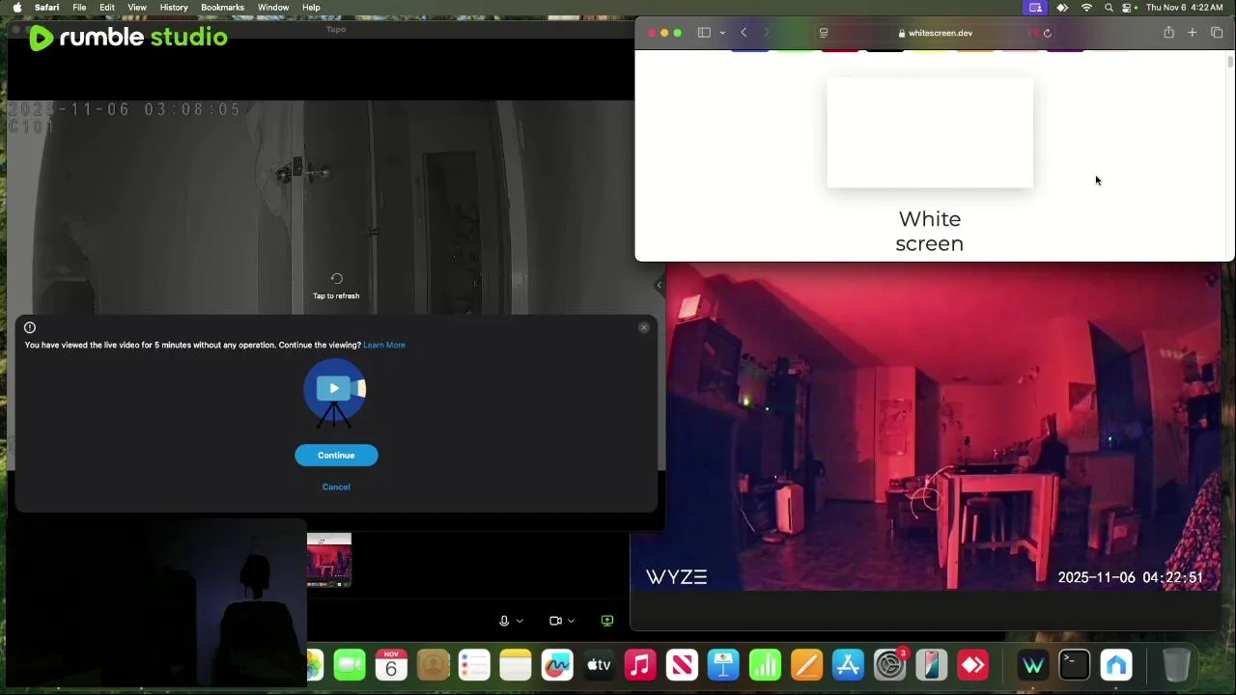
Task: Open the Apple menu
Action: [x=16, y=8]
